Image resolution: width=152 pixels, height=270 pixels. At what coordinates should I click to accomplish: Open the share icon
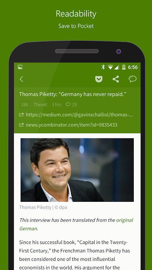click(x=116, y=79)
